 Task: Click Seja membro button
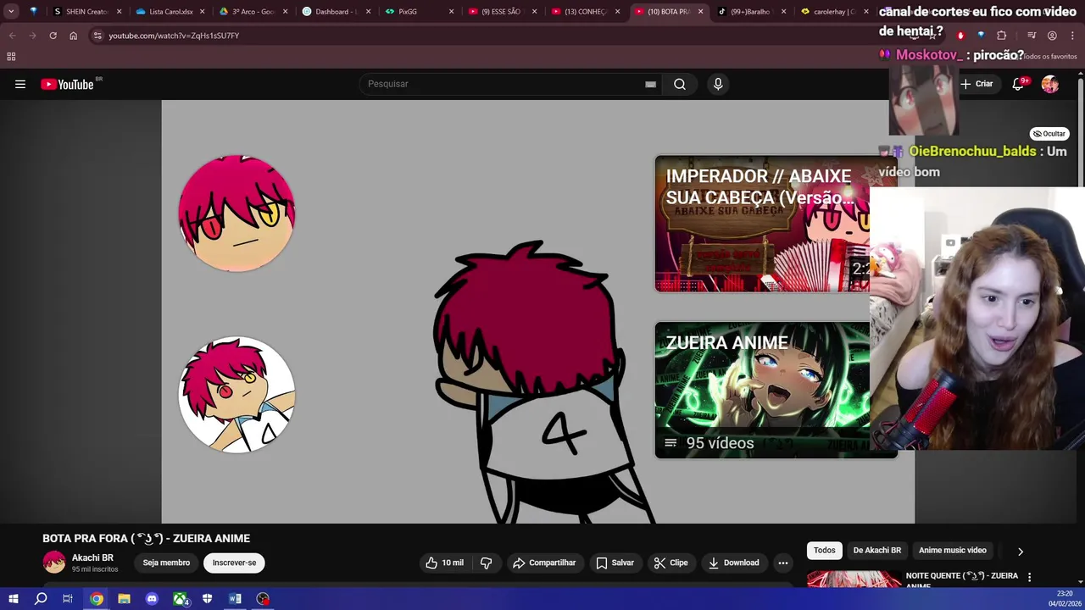[x=166, y=563]
